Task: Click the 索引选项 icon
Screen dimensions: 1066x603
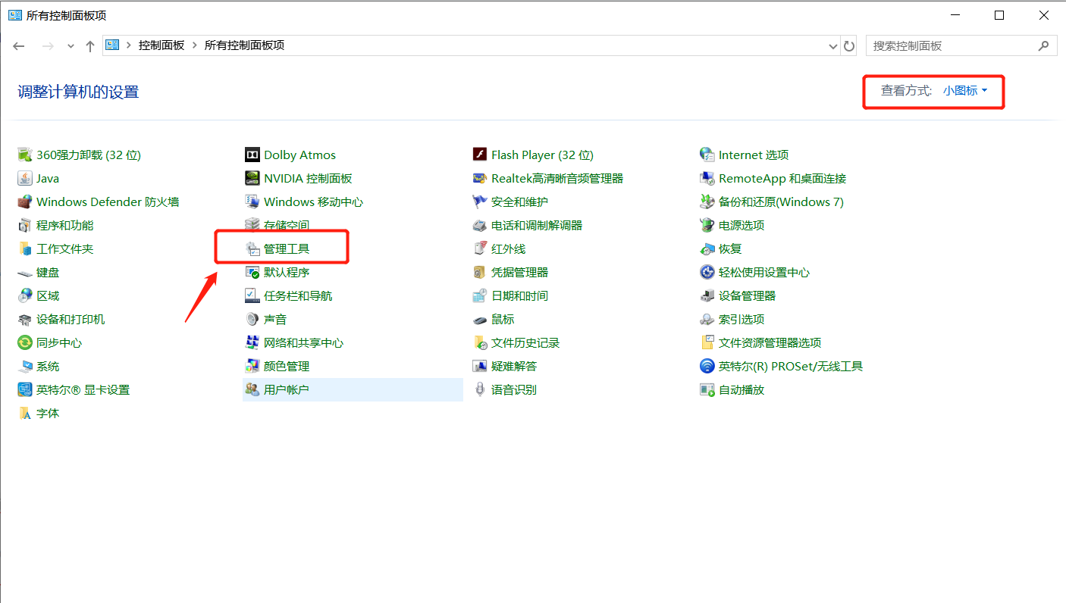Action: pos(707,320)
